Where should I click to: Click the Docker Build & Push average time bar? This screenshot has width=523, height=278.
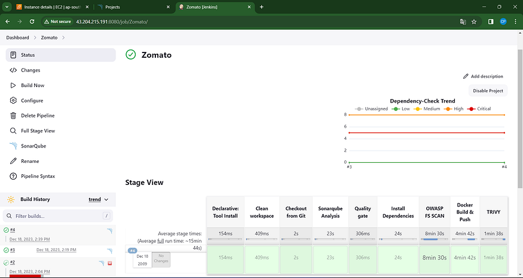[x=464, y=239]
